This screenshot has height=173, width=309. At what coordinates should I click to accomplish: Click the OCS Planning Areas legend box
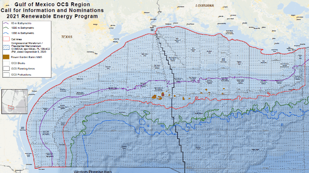(6, 69)
